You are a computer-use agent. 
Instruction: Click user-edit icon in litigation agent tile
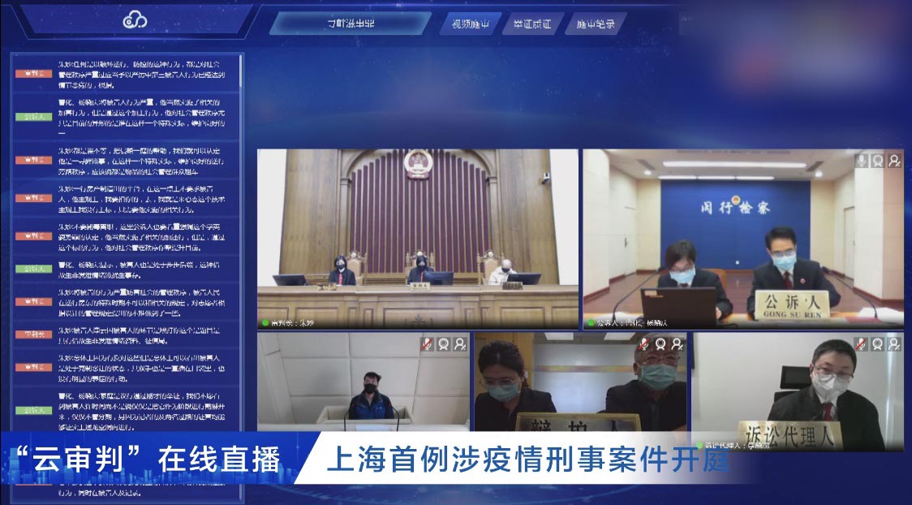[x=894, y=344]
